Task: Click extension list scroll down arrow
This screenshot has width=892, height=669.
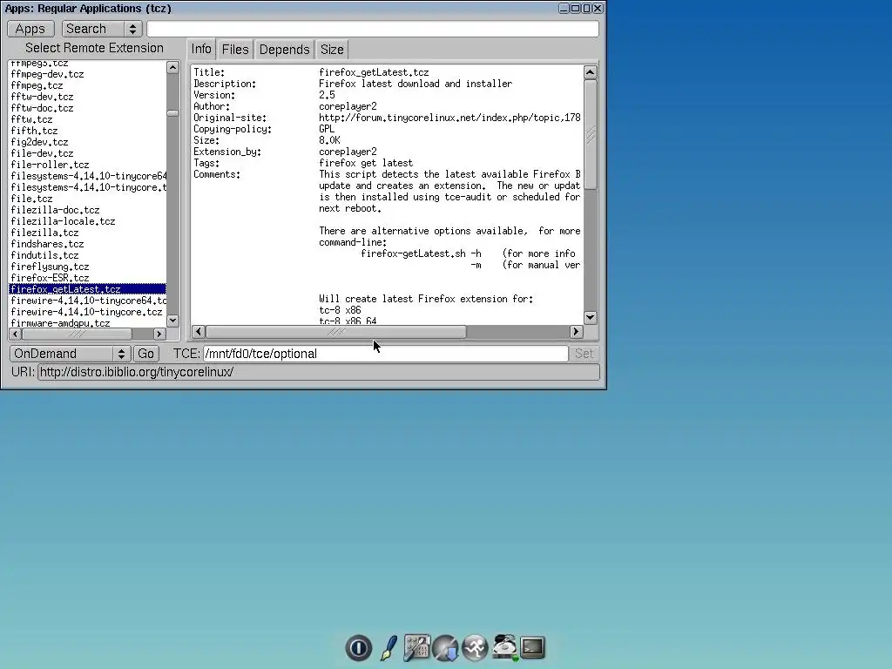Action: pyautogui.click(x=173, y=321)
